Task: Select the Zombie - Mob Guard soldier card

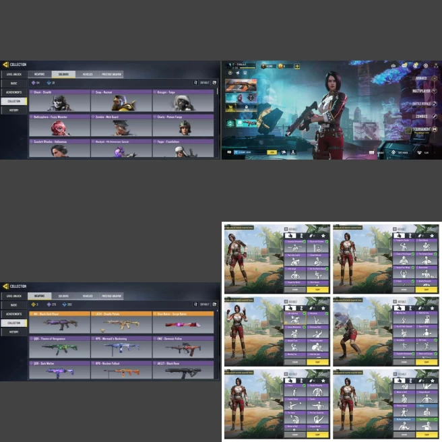Action: click(121, 125)
